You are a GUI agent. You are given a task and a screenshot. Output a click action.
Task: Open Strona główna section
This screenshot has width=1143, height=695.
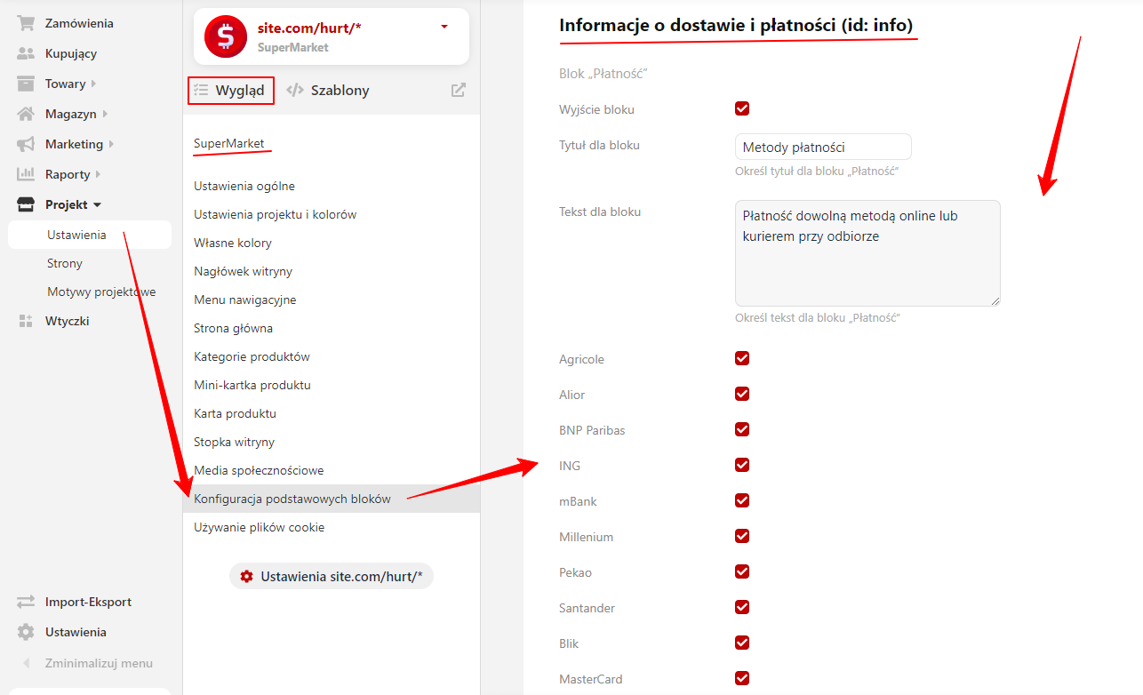(234, 328)
